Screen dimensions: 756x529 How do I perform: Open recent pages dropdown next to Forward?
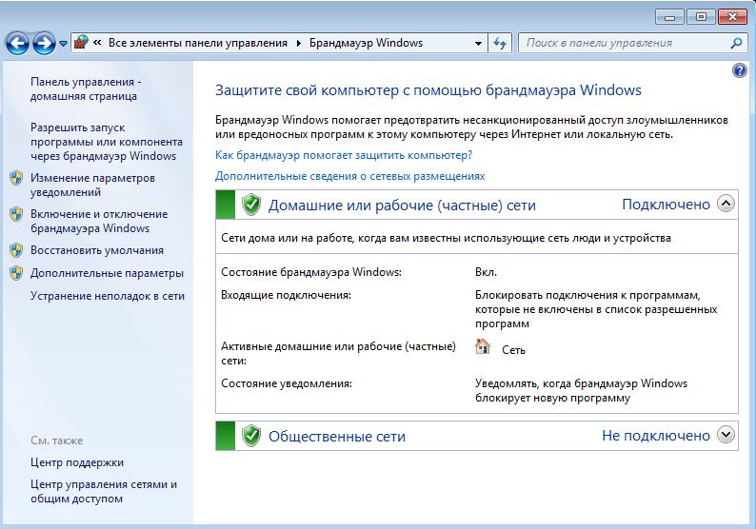click(63, 43)
